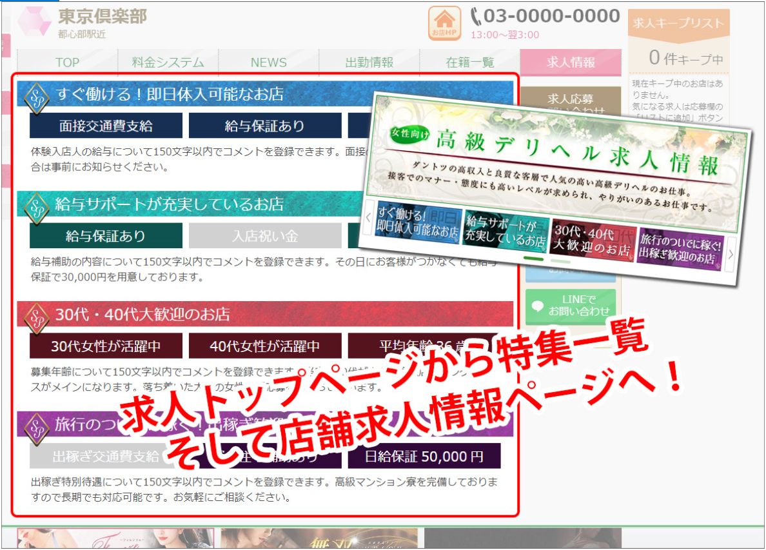Select the second carousel page indicator
The image size is (766, 550).
(560, 261)
